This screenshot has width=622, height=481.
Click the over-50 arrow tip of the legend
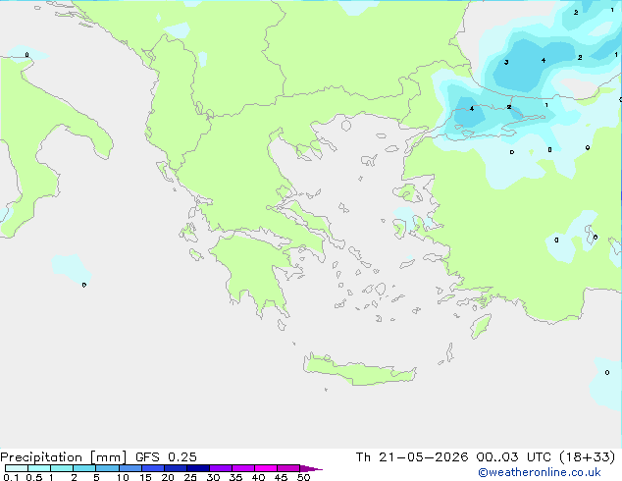click(311, 468)
